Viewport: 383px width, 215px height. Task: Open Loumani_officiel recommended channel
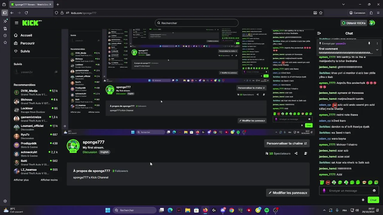tap(36, 128)
